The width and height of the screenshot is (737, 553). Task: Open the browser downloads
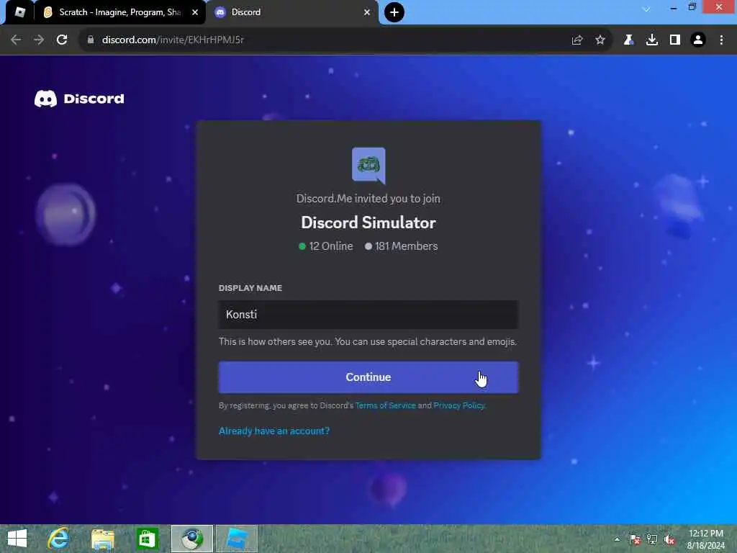651,40
